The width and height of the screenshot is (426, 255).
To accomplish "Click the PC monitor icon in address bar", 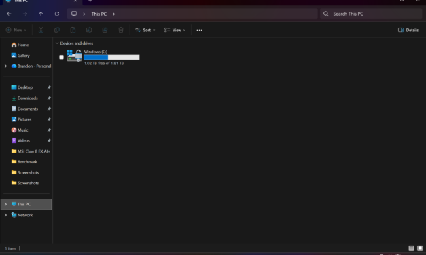I will [x=74, y=14].
